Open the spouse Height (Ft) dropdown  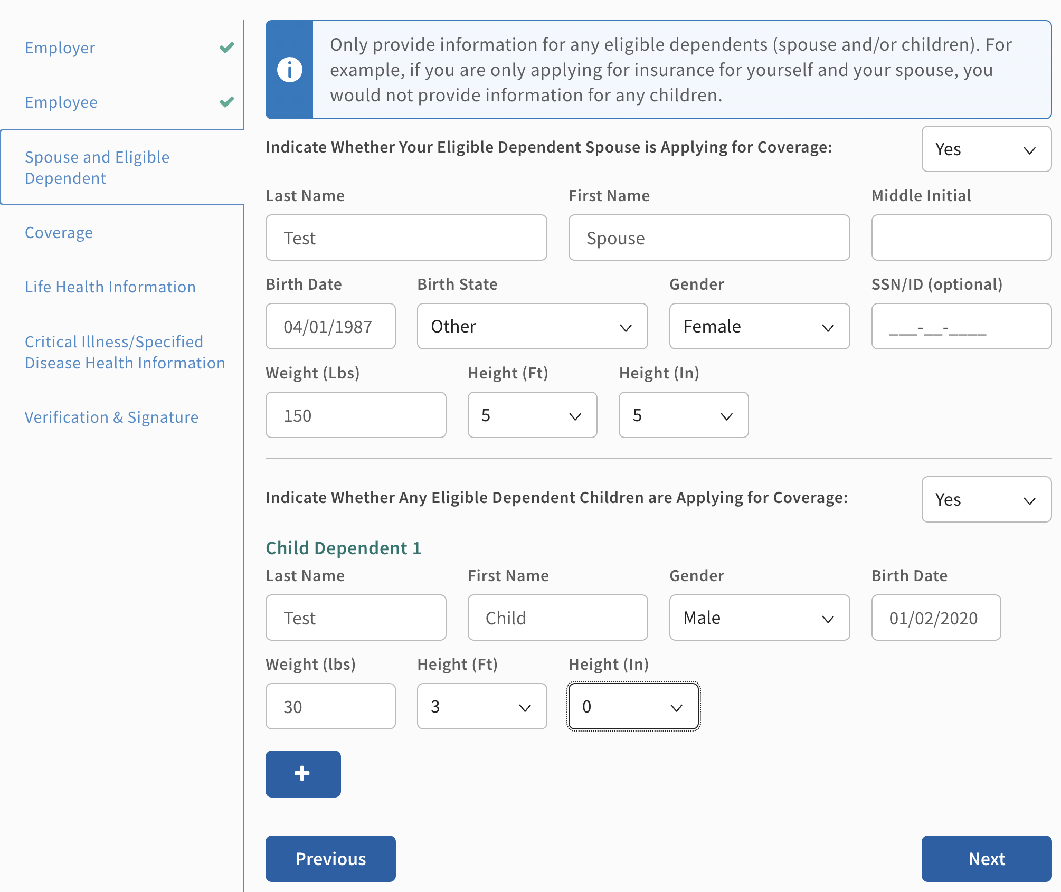click(532, 415)
